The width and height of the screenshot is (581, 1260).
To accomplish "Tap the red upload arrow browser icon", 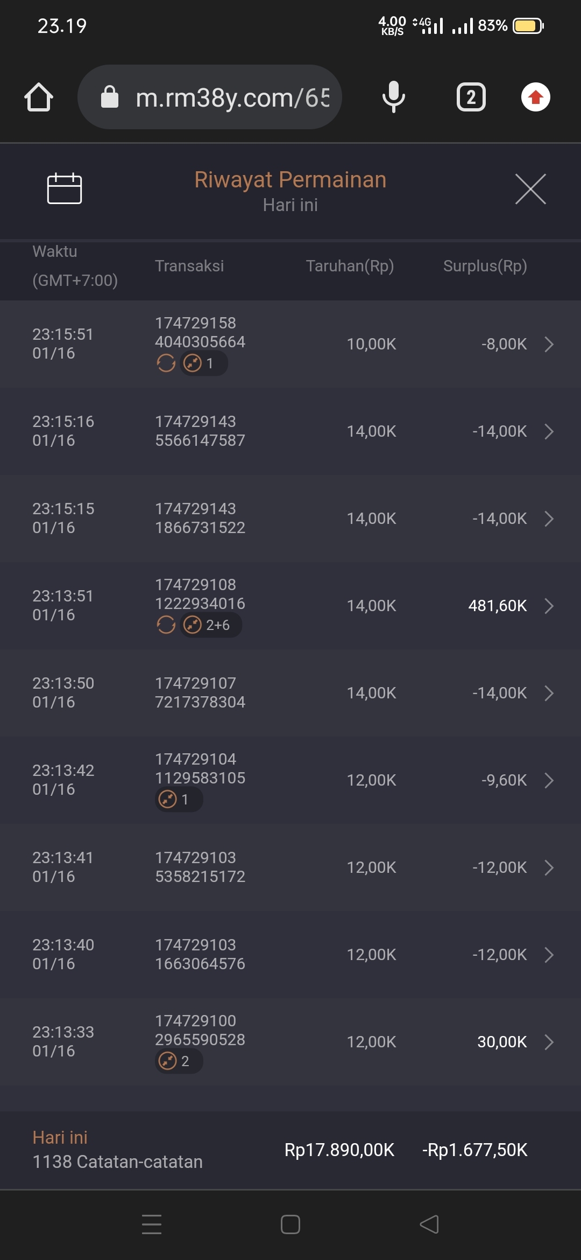I will (536, 97).
